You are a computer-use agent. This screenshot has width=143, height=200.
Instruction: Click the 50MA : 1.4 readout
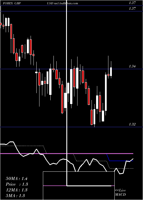[x=17, y=179]
